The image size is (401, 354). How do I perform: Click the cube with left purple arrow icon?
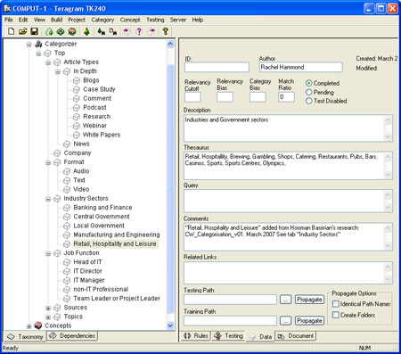point(127,31)
